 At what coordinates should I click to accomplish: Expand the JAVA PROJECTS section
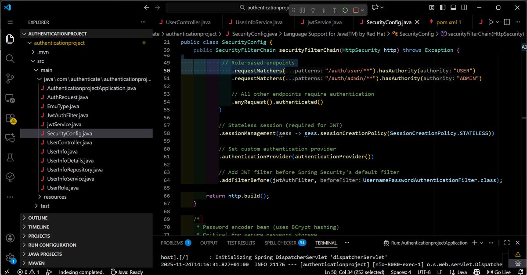(87, 254)
